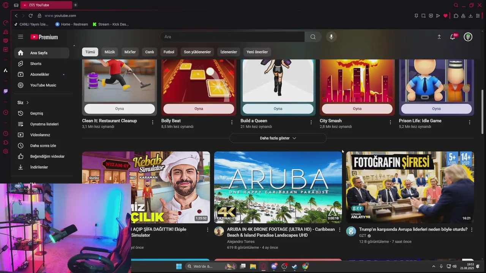Select the Futbol filter chip

(x=169, y=52)
